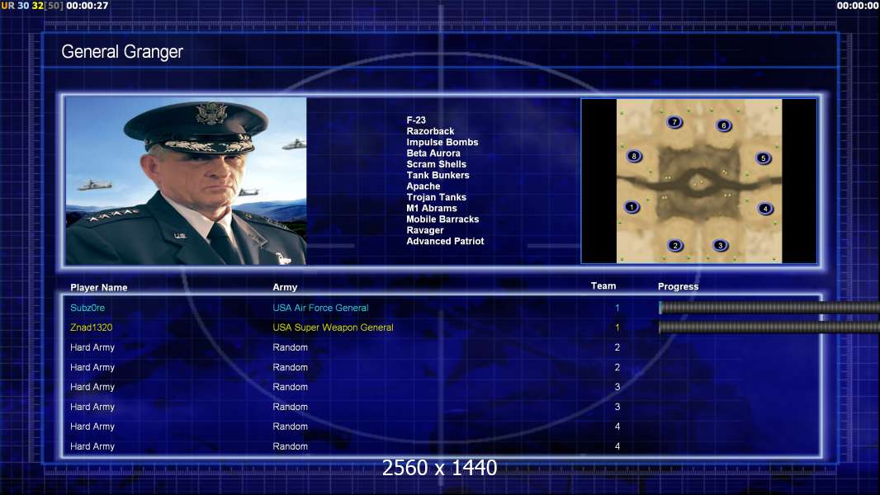Click the Impulse Bombs entry
The width and height of the screenshot is (880, 495).
pyautogui.click(x=442, y=142)
